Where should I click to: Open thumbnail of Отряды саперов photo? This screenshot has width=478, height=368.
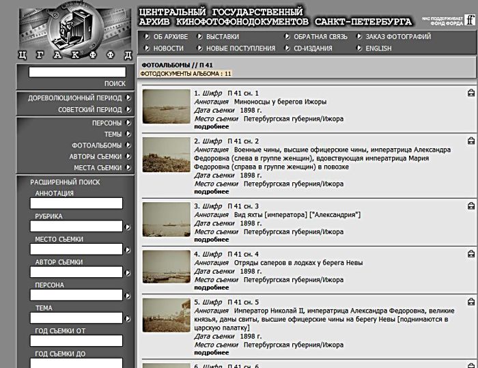pos(167,267)
